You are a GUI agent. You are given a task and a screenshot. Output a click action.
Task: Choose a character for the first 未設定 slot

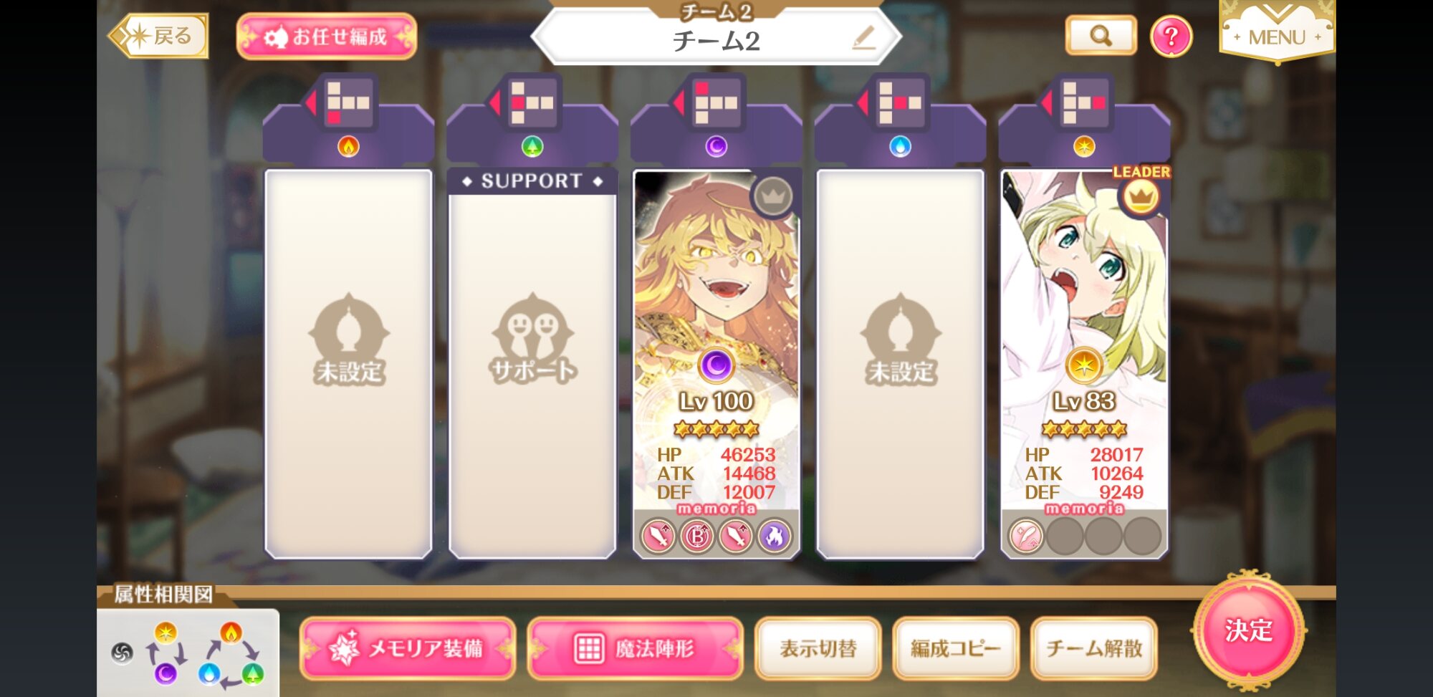[348, 364]
